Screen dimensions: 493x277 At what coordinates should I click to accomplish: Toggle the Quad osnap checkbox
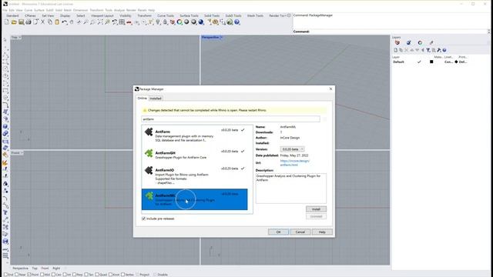(x=97, y=275)
